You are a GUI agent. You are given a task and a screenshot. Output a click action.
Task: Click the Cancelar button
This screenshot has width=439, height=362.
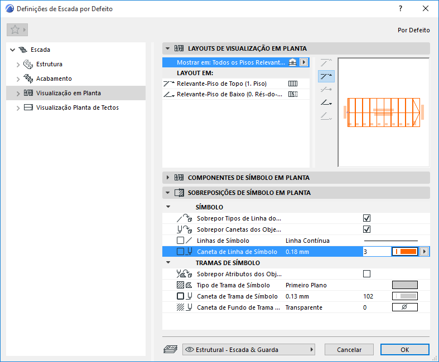pyautogui.click(x=349, y=349)
